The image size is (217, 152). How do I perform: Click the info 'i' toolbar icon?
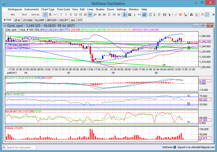coord(134,15)
